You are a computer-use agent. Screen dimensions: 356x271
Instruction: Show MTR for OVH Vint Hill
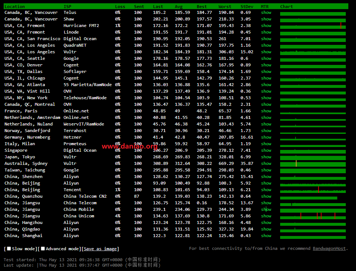pyautogui.click(x=266, y=92)
